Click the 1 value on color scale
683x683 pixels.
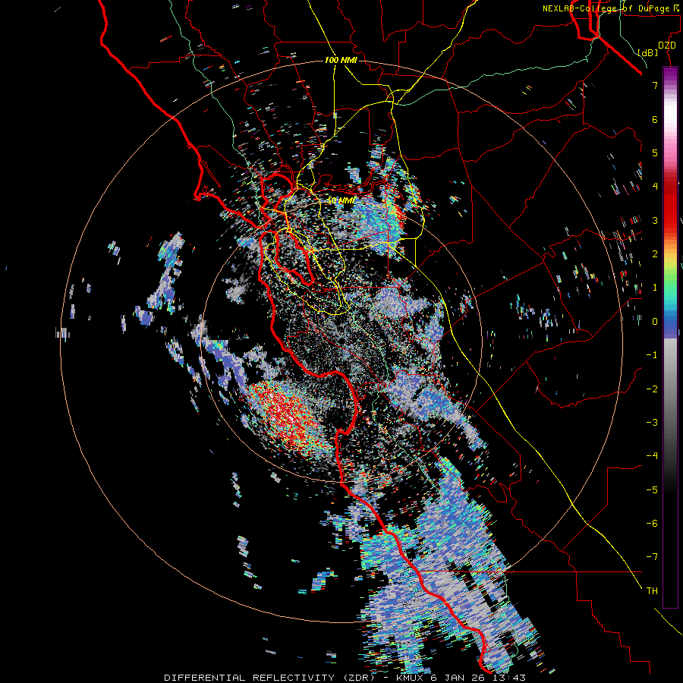click(x=655, y=288)
